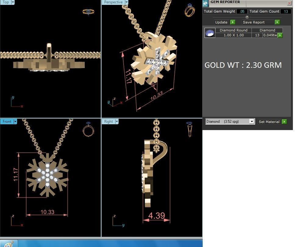Image resolution: width=306 pixels, height=247 pixels.
Task: Click the 1.00 X 1.00 size cell
Action: [x=233, y=35]
